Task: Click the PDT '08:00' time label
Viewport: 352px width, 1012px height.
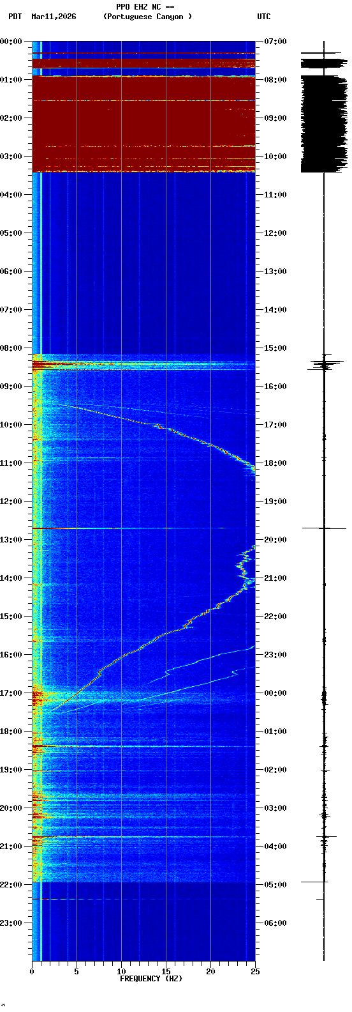Action: pyautogui.click(x=11, y=348)
